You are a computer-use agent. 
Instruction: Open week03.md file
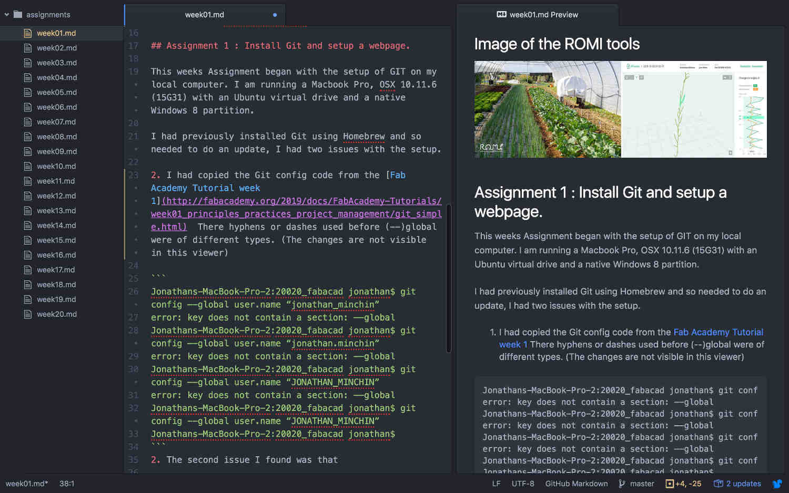click(57, 63)
